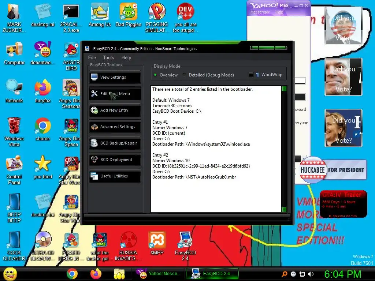Open the folder icon in the taskbar
This screenshot has height=281, width=375.
click(x=119, y=274)
